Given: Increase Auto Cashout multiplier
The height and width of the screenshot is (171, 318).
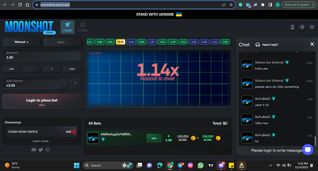Looking at the screenshot, I should pos(76,83).
